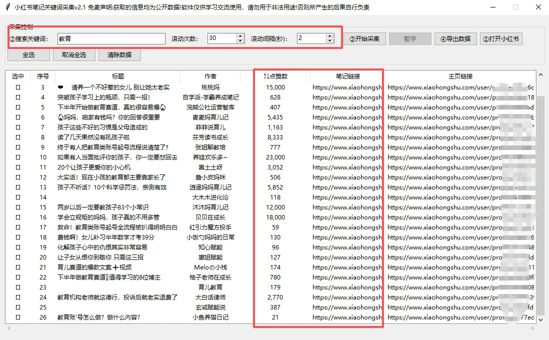Open note link for row 16
The width and height of the screenshot is (549, 340).
[347, 217]
